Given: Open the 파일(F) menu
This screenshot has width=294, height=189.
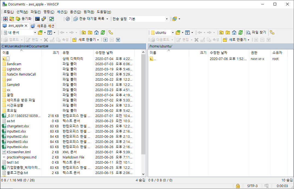Looking at the screenshot, I should (x=36, y=12).
